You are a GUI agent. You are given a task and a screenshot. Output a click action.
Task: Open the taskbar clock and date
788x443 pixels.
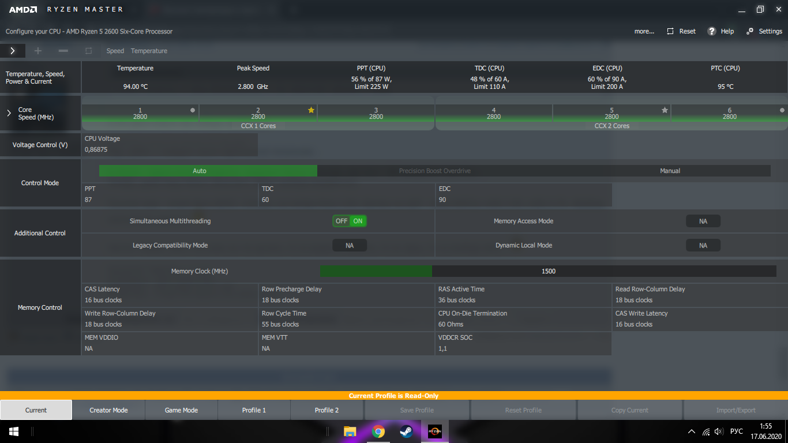click(x=766, y=431)
